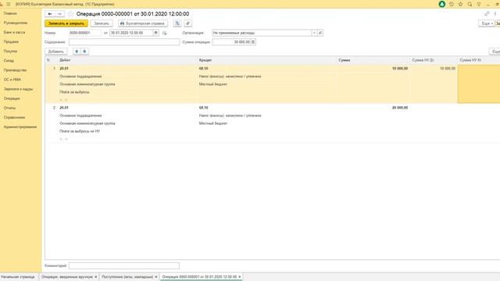
Task: Move row down with blue arrow
Action: pyautogui.click(x=84, y=52)
